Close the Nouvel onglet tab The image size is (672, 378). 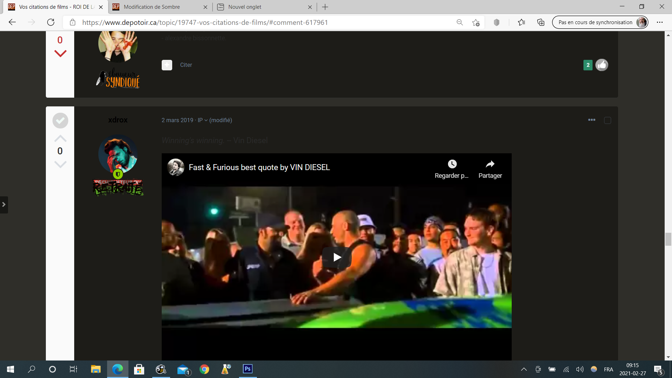tap(310, 7)
